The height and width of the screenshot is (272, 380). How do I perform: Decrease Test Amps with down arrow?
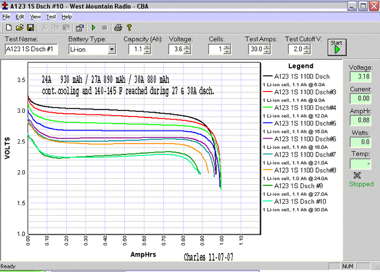(268, 51)
